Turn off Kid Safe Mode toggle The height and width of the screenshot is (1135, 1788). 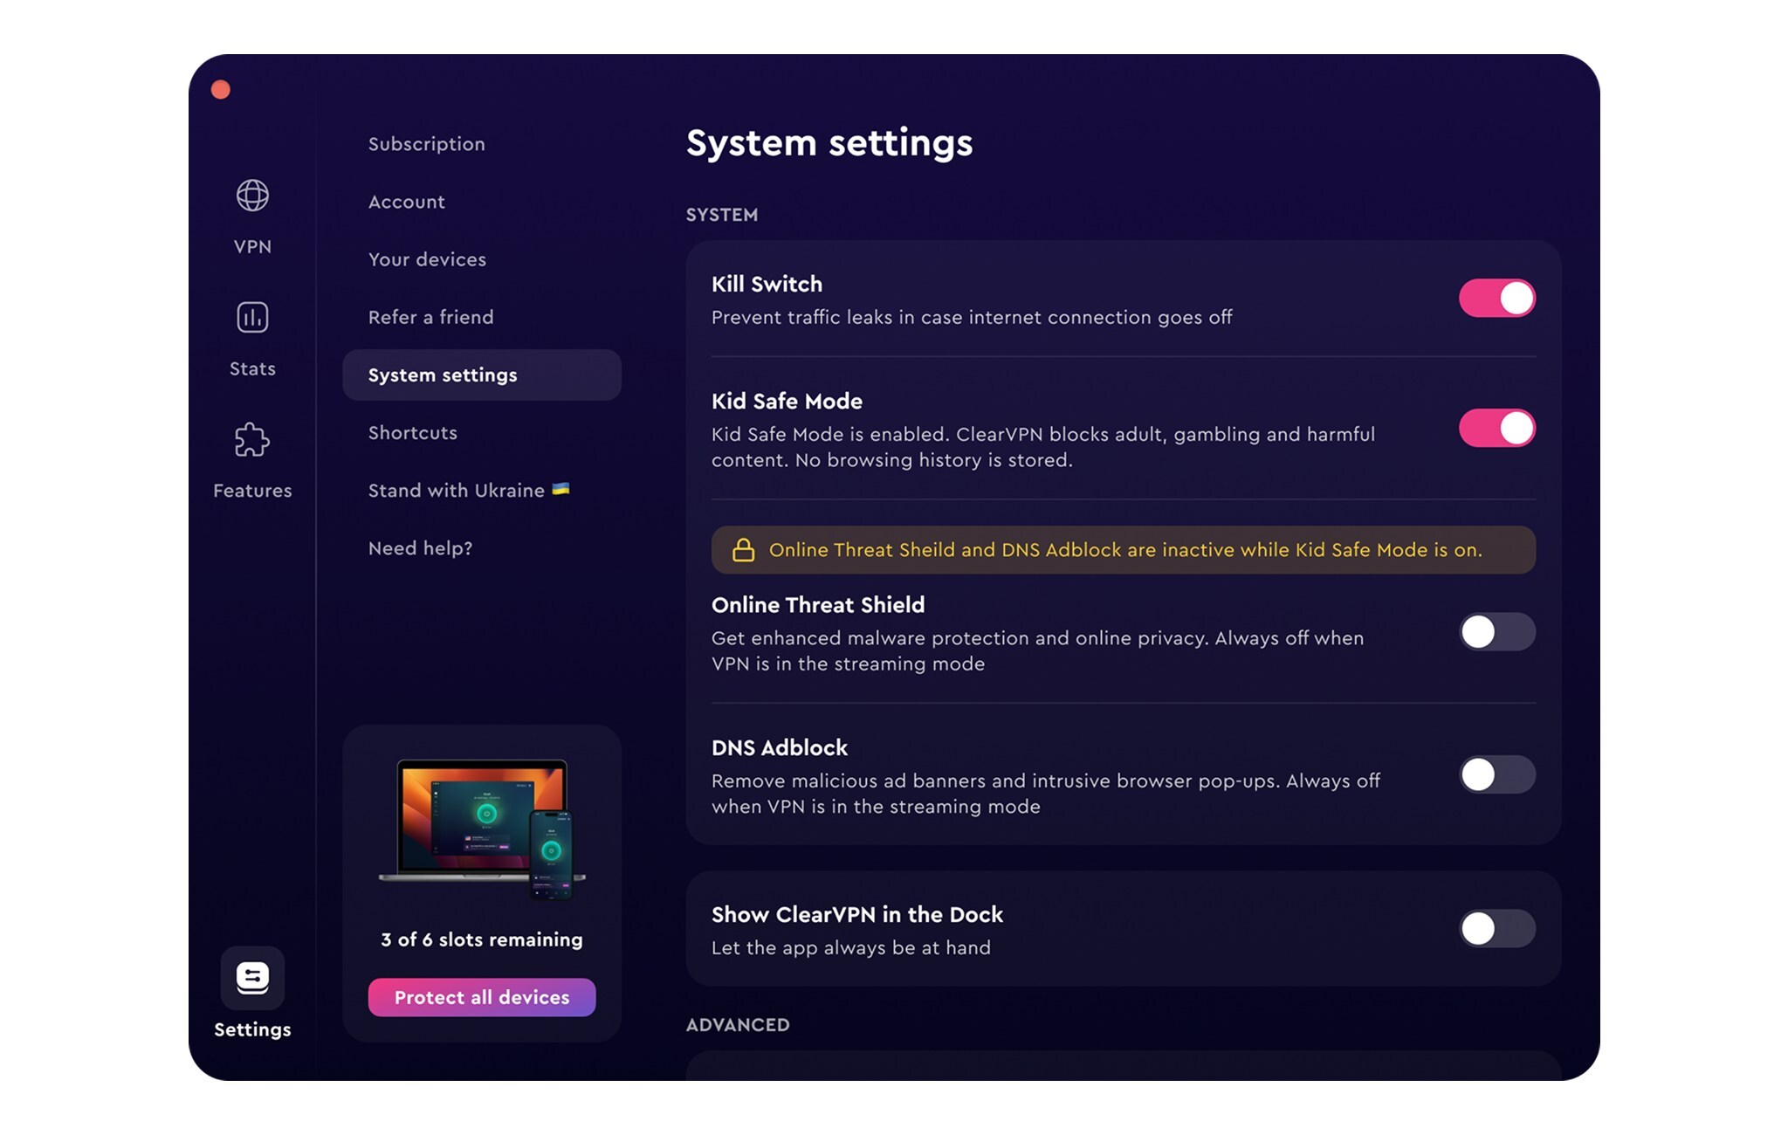point(1496,429)
